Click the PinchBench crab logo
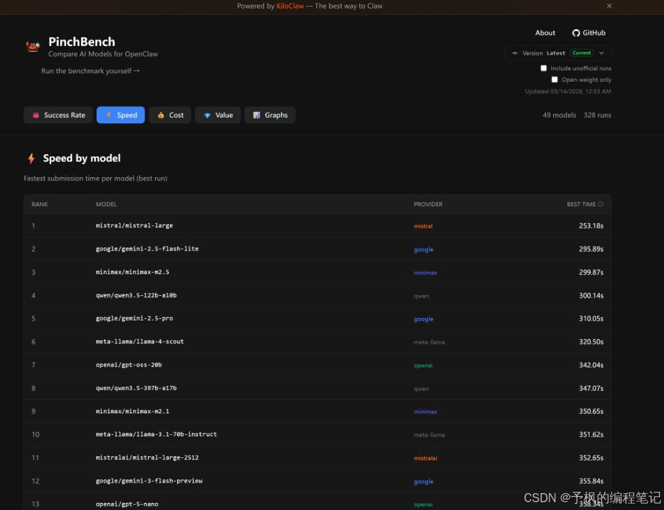This screenshot has width=664, height=510. 32,46
